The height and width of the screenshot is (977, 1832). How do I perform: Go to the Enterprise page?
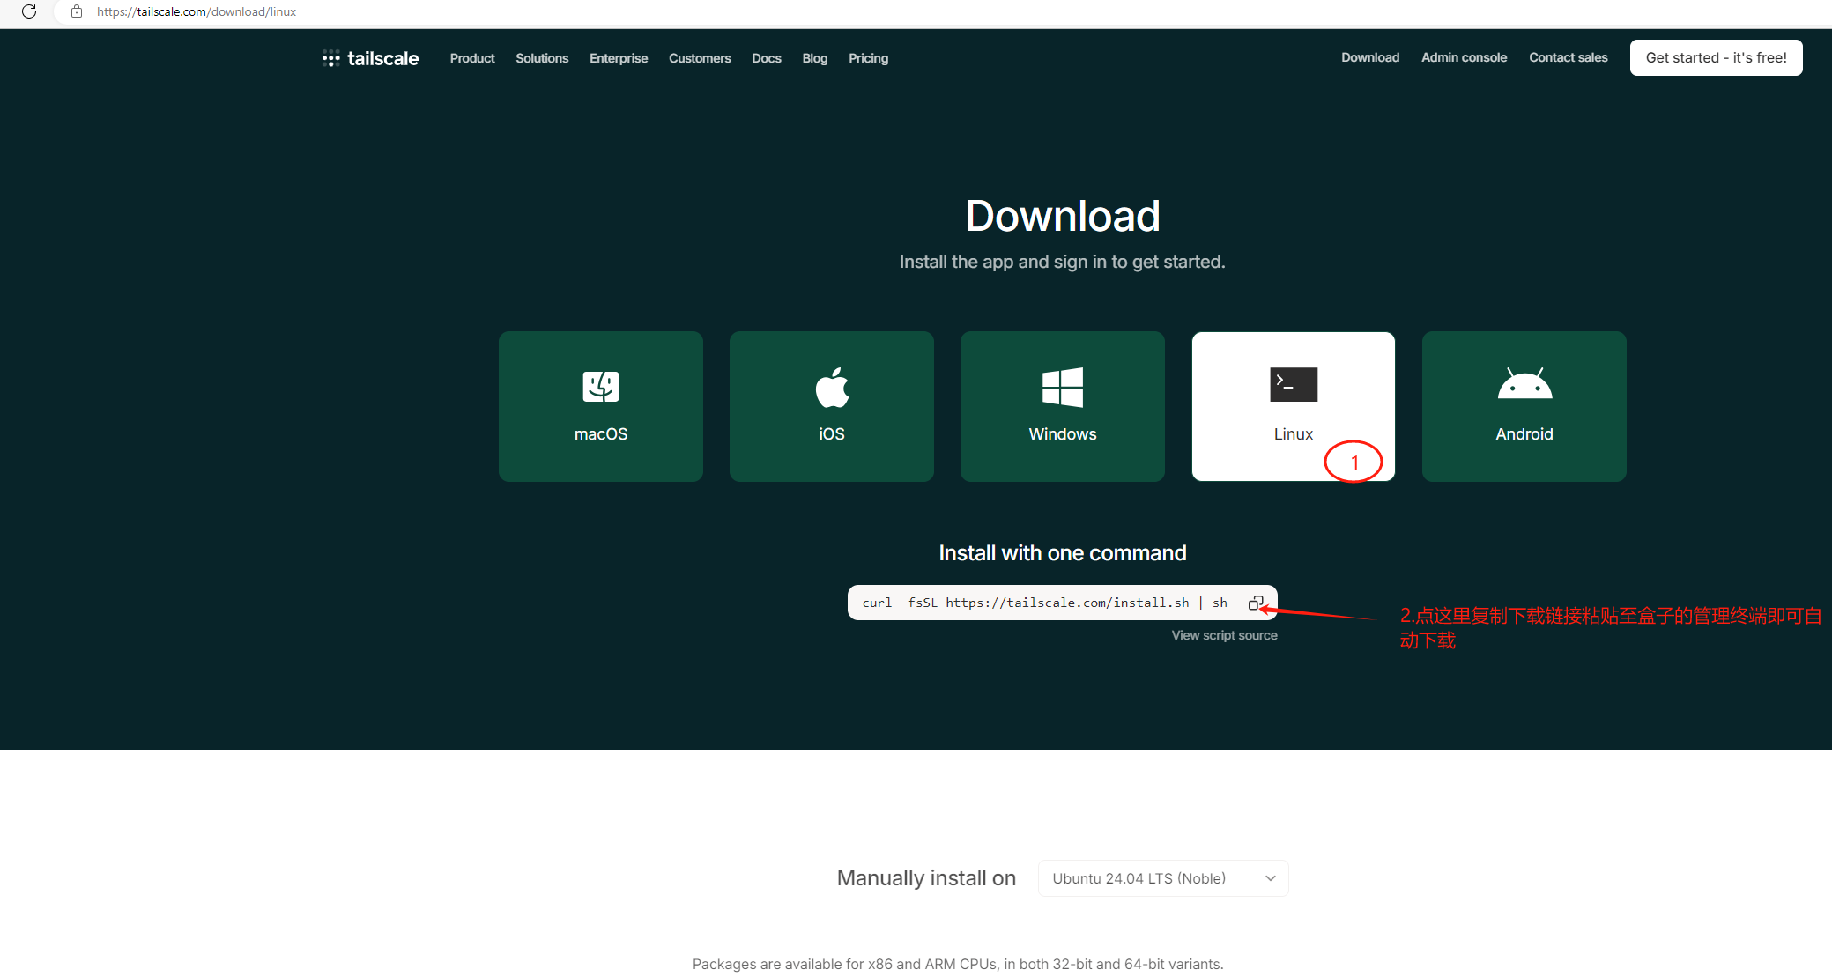coord(619,58)
